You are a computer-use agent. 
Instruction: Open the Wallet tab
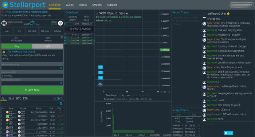click(x=70, y=5)
